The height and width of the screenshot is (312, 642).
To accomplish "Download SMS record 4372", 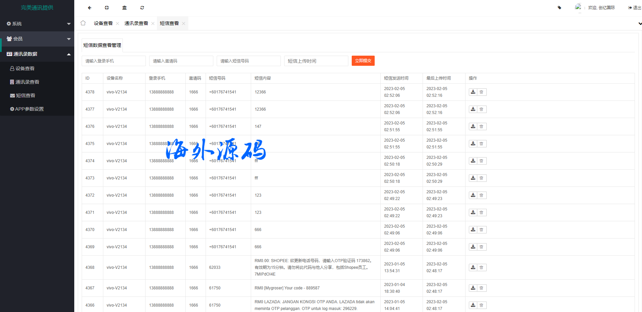I will click(473, 195).
